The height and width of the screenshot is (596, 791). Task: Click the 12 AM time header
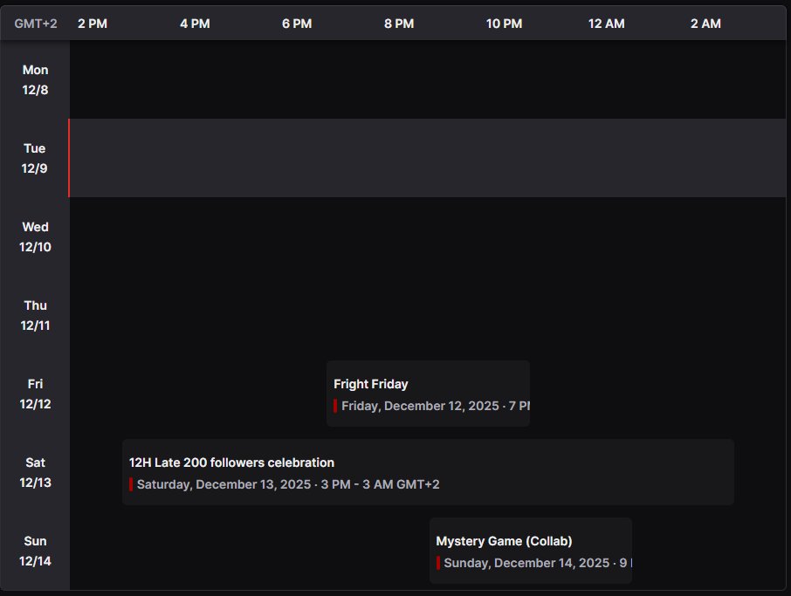click(x=607, y=24)
